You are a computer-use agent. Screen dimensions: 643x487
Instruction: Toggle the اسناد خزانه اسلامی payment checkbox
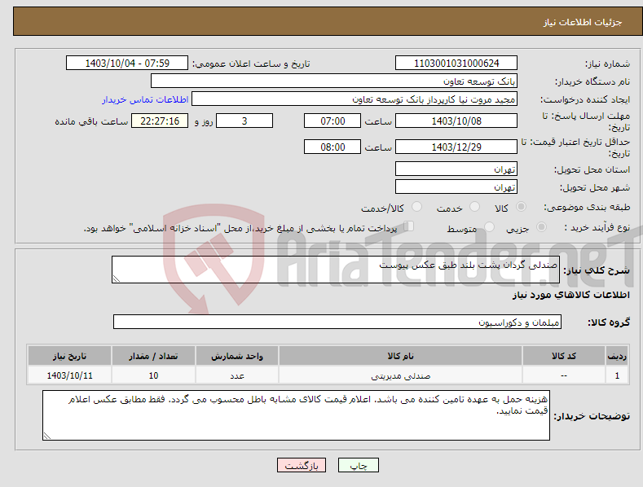(x=408, y=226)
